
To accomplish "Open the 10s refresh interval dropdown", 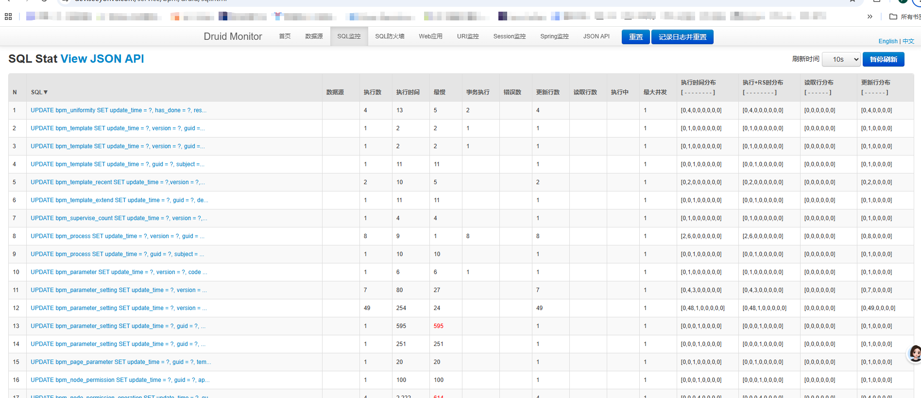I will (x=841, y=59).
